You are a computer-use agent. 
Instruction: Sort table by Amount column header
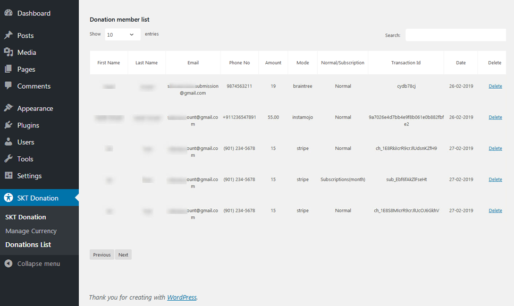[x=273, y=63]
